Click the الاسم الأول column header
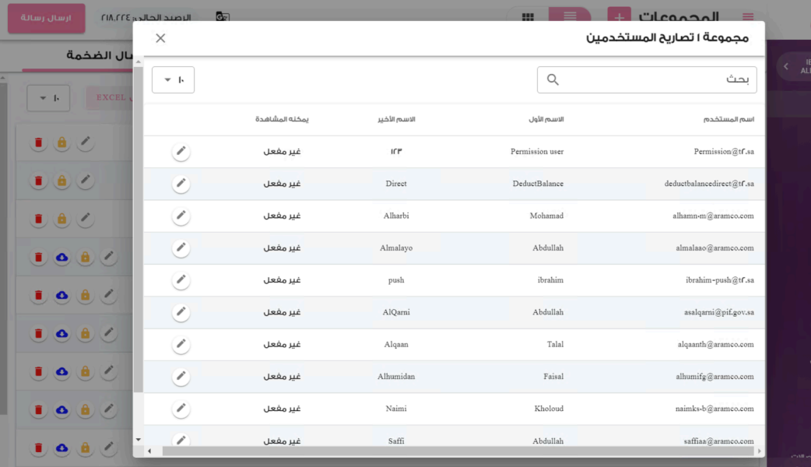The width and height of the screenshot is (811, 467). pyautogui.click(x=546, y=119)
